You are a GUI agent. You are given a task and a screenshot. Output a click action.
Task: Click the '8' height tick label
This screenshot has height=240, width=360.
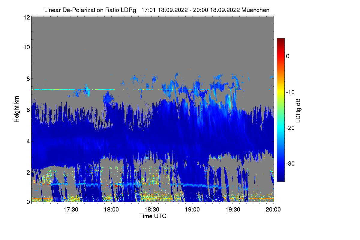coord(28,79)
